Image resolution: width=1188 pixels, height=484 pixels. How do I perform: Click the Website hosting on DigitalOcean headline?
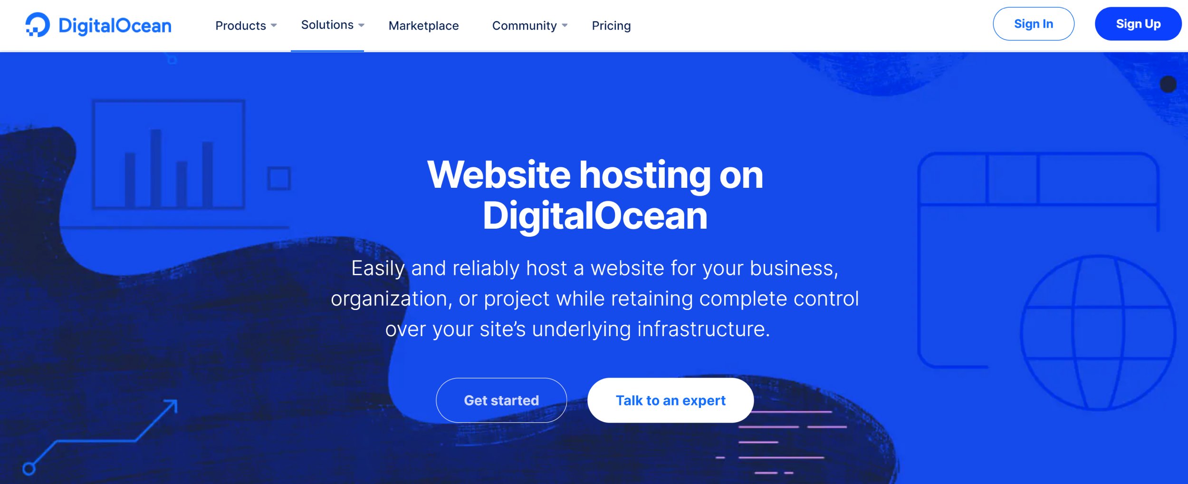[595, 195]
